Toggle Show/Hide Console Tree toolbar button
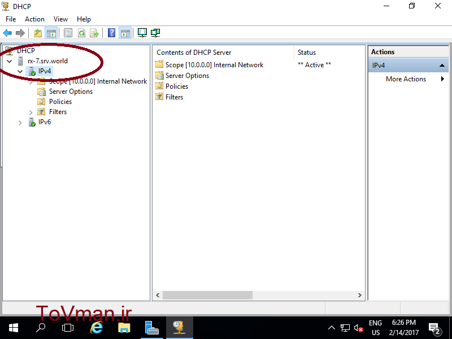452x339 pixels. point(51,33)
